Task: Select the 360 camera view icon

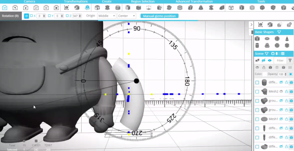Action: click(4, 8)
